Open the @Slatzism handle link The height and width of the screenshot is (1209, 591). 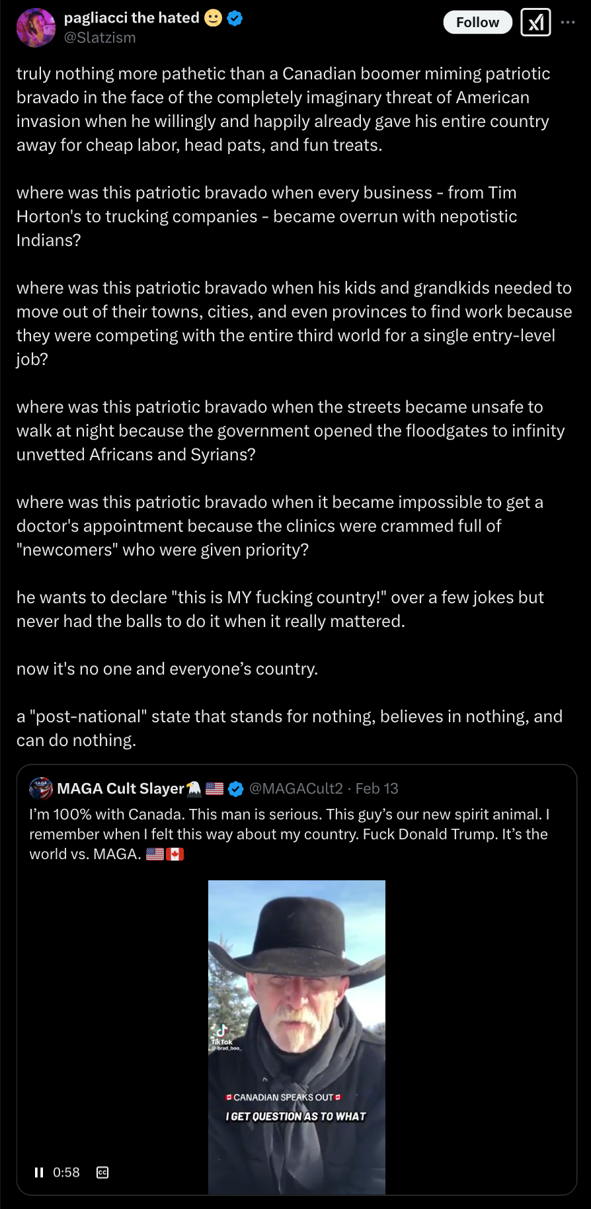point(100,38)
